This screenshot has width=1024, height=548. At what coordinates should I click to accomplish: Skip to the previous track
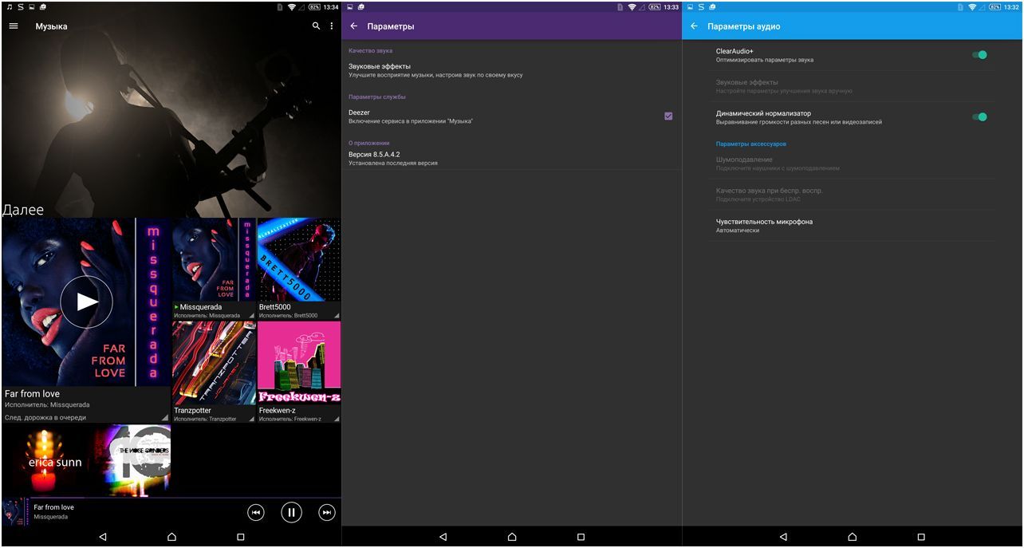(x=255, y=513)
